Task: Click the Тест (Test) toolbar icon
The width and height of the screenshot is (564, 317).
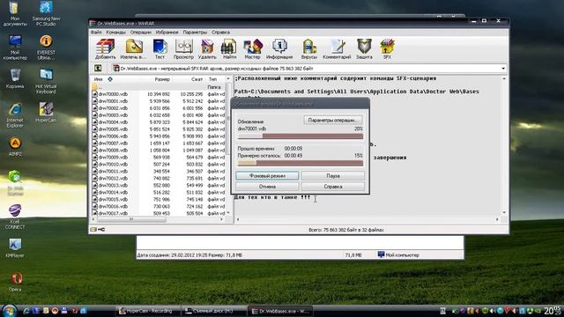Action: pos(160,49)
